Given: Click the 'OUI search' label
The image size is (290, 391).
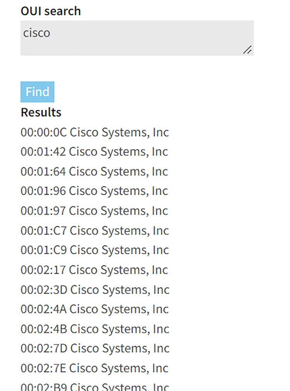Looking at the screenshot, I should click(51, 11).
